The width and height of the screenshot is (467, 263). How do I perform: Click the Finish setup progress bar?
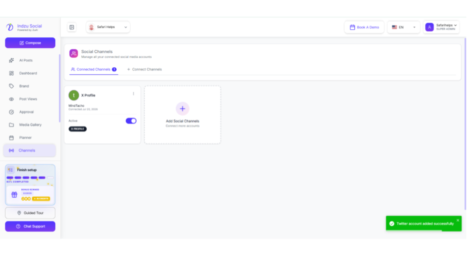coord(30,178)
